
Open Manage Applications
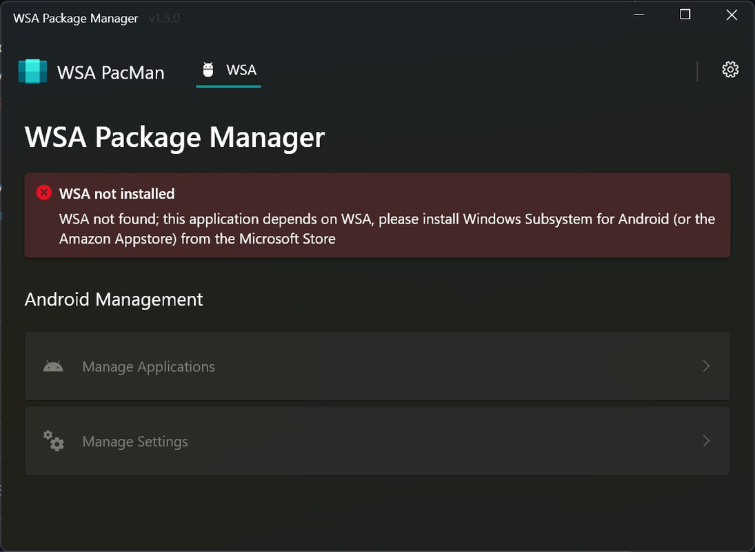378,366
